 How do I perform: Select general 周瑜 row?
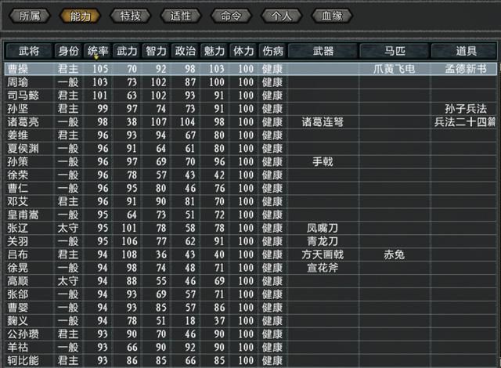250,82
